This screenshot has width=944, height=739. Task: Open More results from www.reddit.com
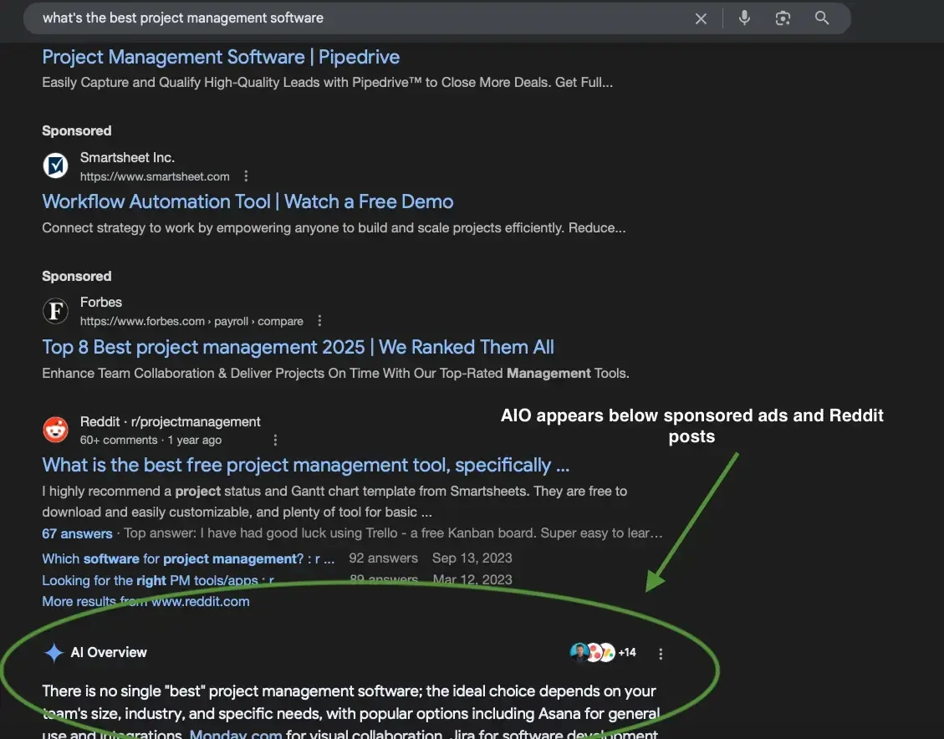pos(145,601)
